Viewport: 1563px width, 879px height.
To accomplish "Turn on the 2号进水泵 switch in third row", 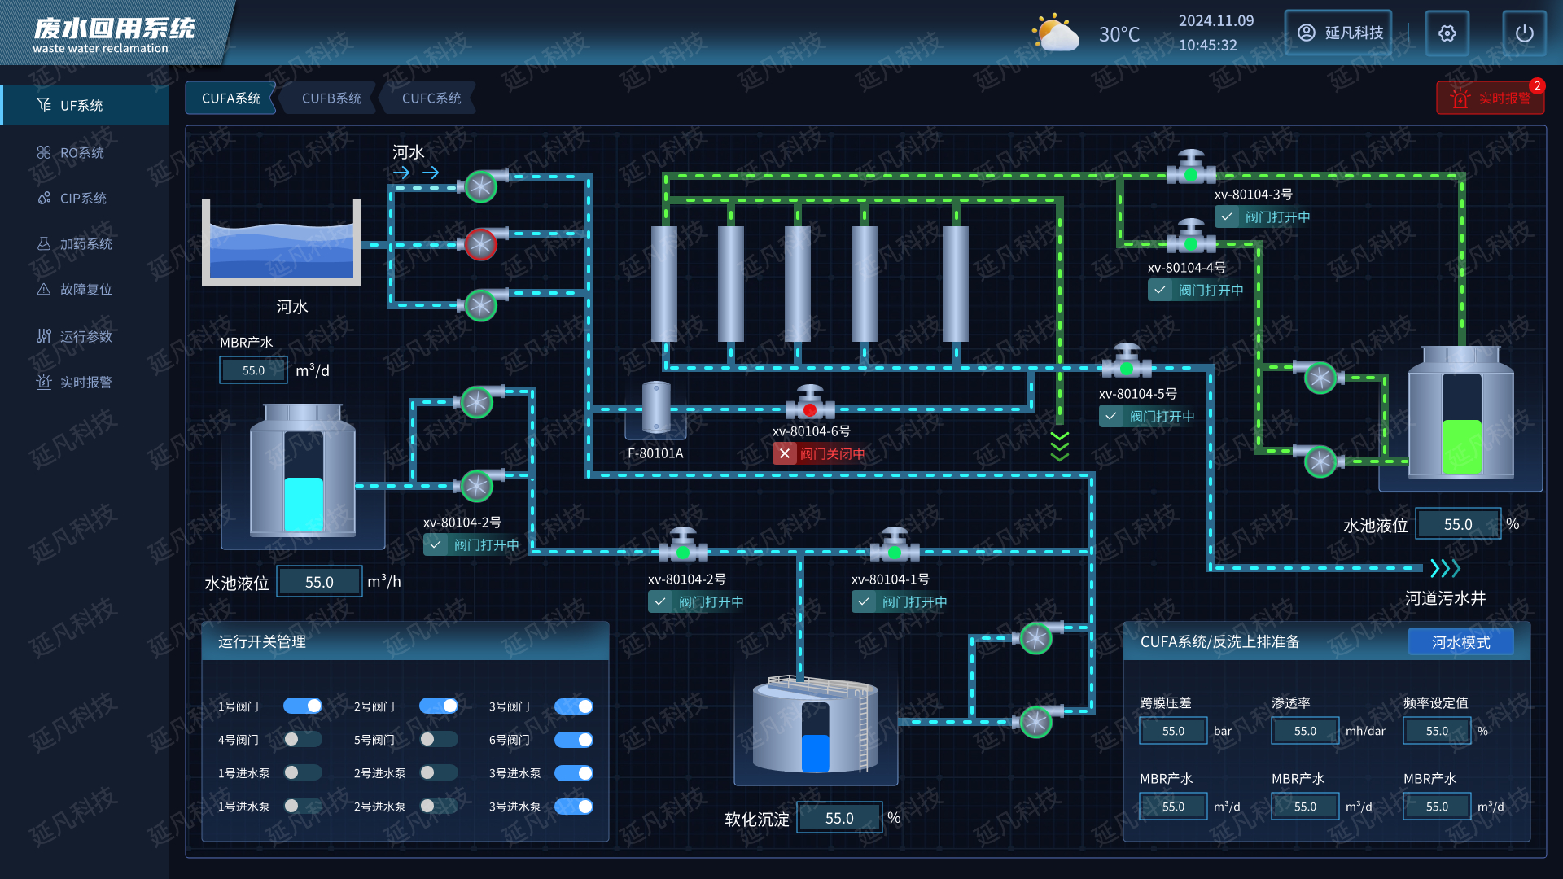I will [439, 772].
